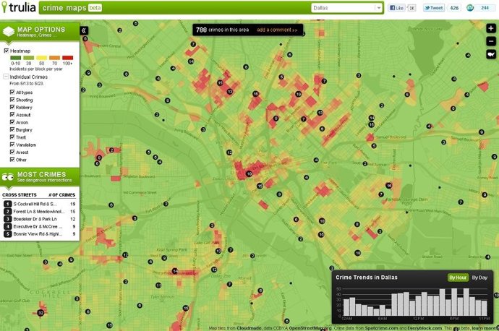
Task: Click the dark green 0-10 legend swatch
Action: [x=16, y=58]
